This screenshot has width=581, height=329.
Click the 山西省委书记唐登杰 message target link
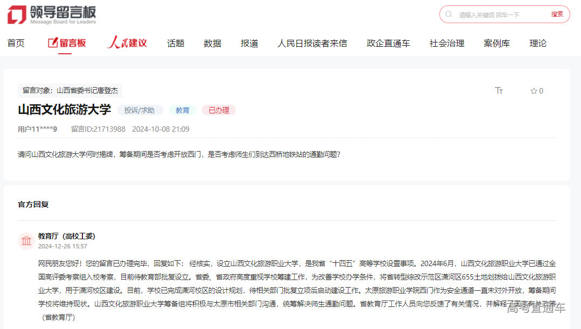tap(88, 90)
